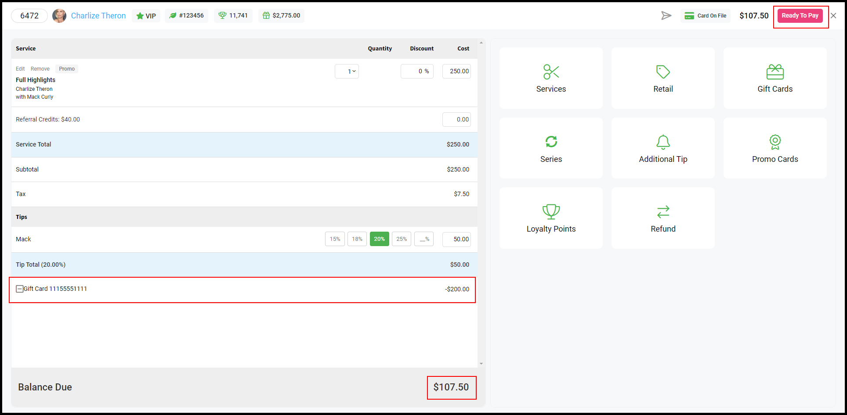Select the Additional Tip bell tile
The width and height of the screenshot is (847, 415).
tap(663, 148)
